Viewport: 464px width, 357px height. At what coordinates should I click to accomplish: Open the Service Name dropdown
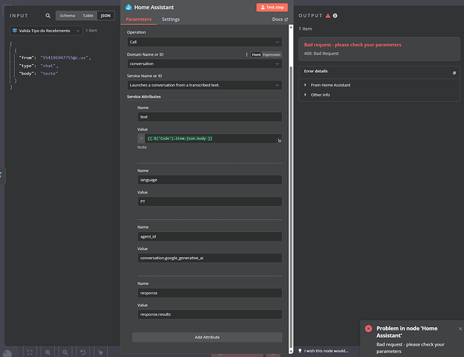(204, 85)
